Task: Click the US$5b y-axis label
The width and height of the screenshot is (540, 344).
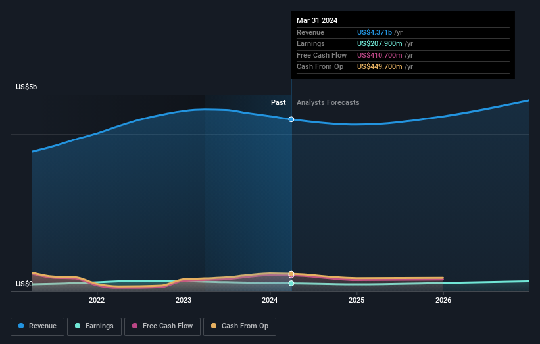Action: tap(26, 87)
